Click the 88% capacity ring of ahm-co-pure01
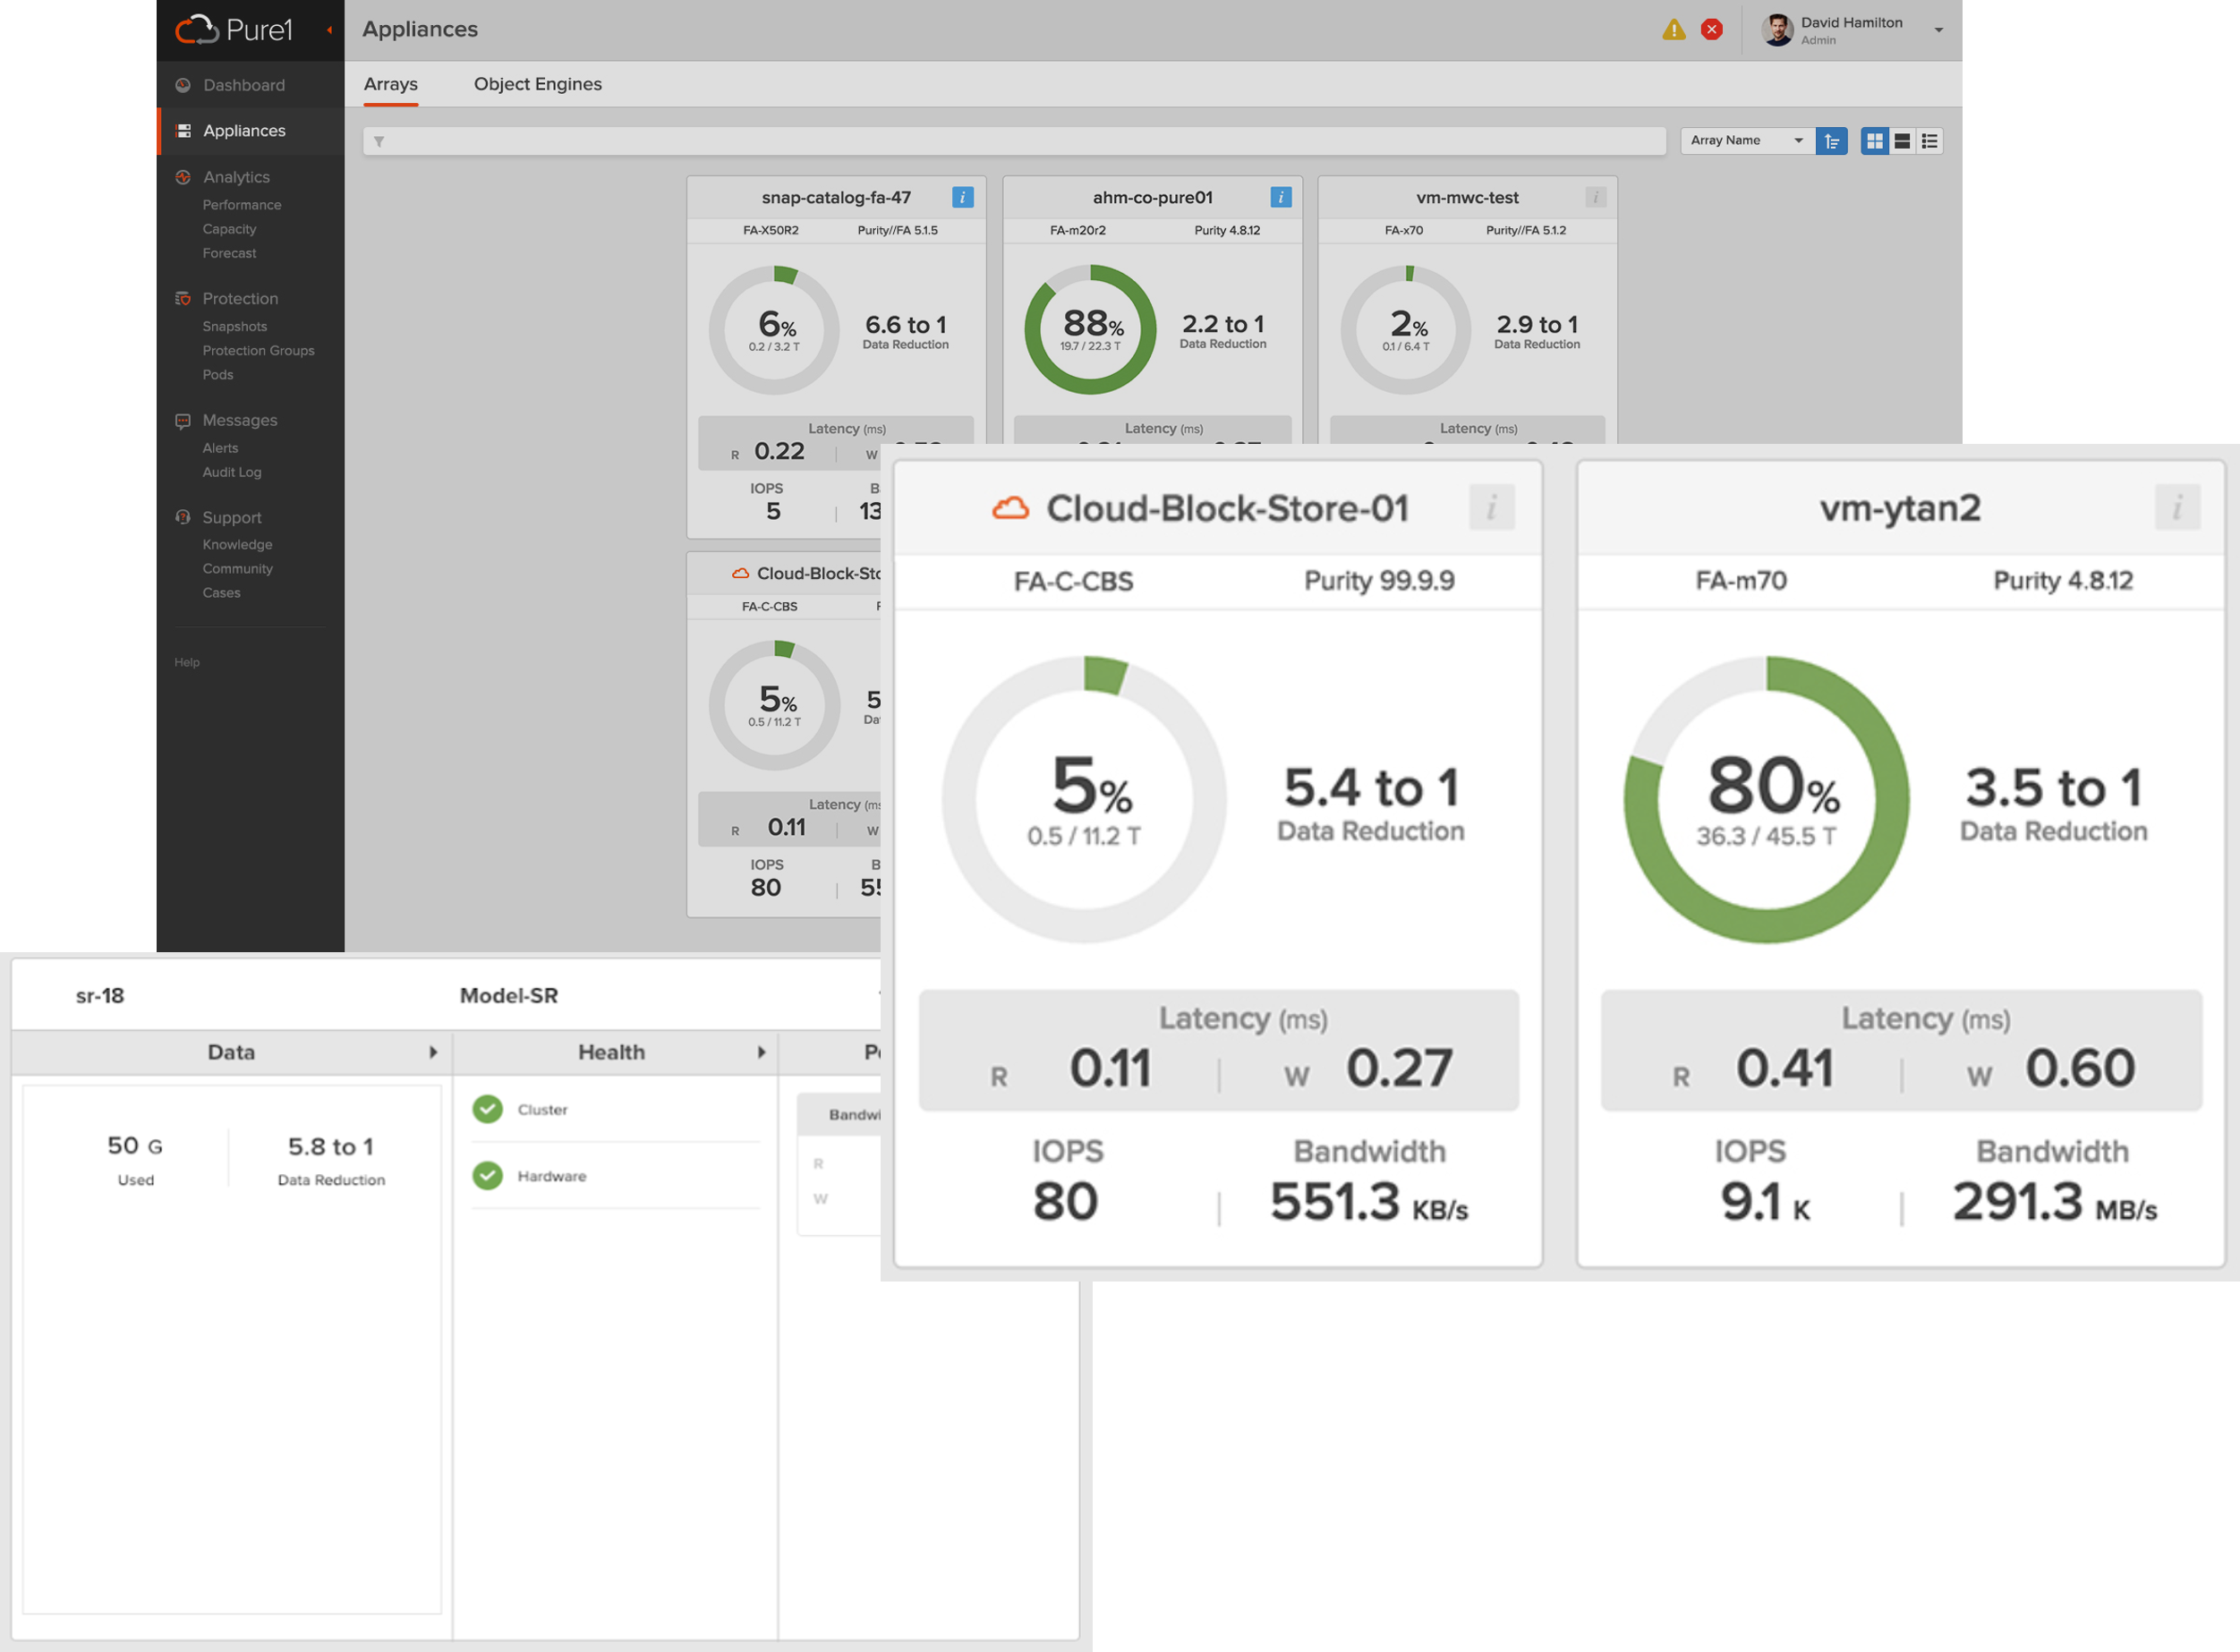 pyautogui.click(x=1090, y=329)
